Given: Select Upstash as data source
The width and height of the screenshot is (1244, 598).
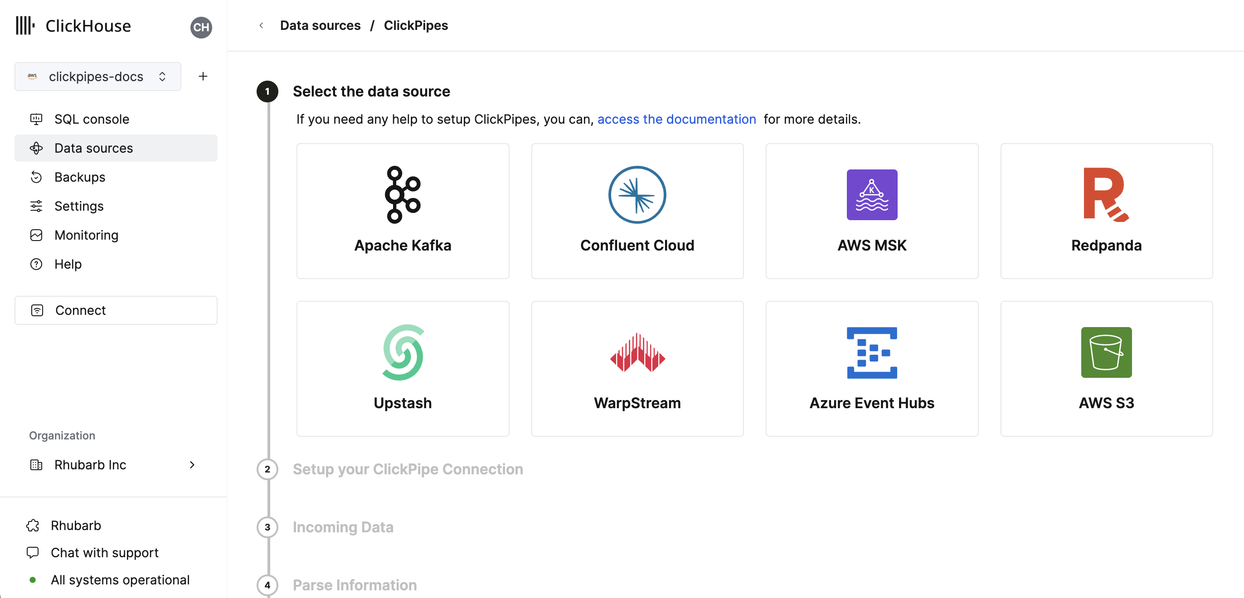Looking at the screenshot, I should [403, 367].
